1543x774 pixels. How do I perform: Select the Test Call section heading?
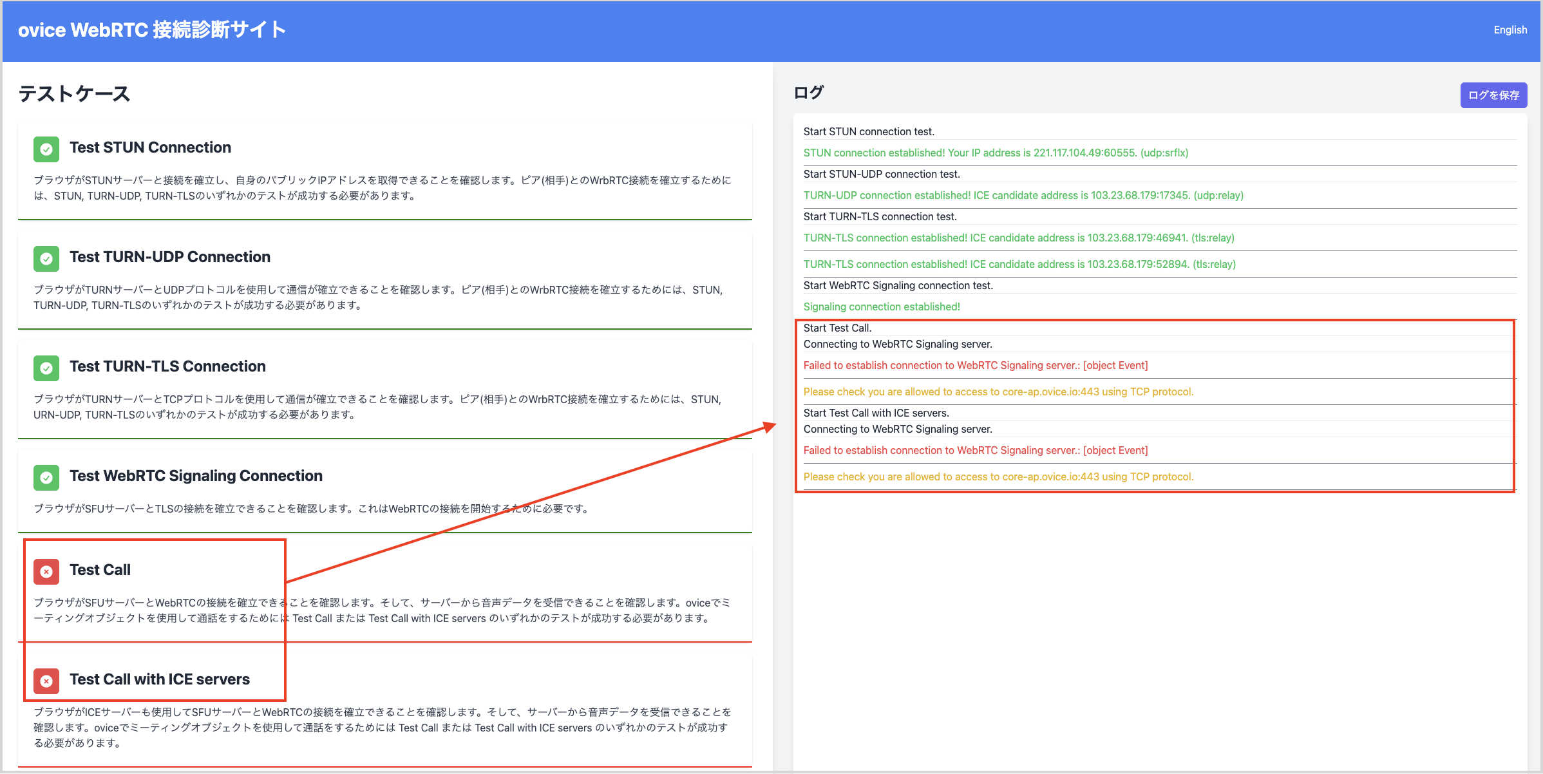point(100,569)
